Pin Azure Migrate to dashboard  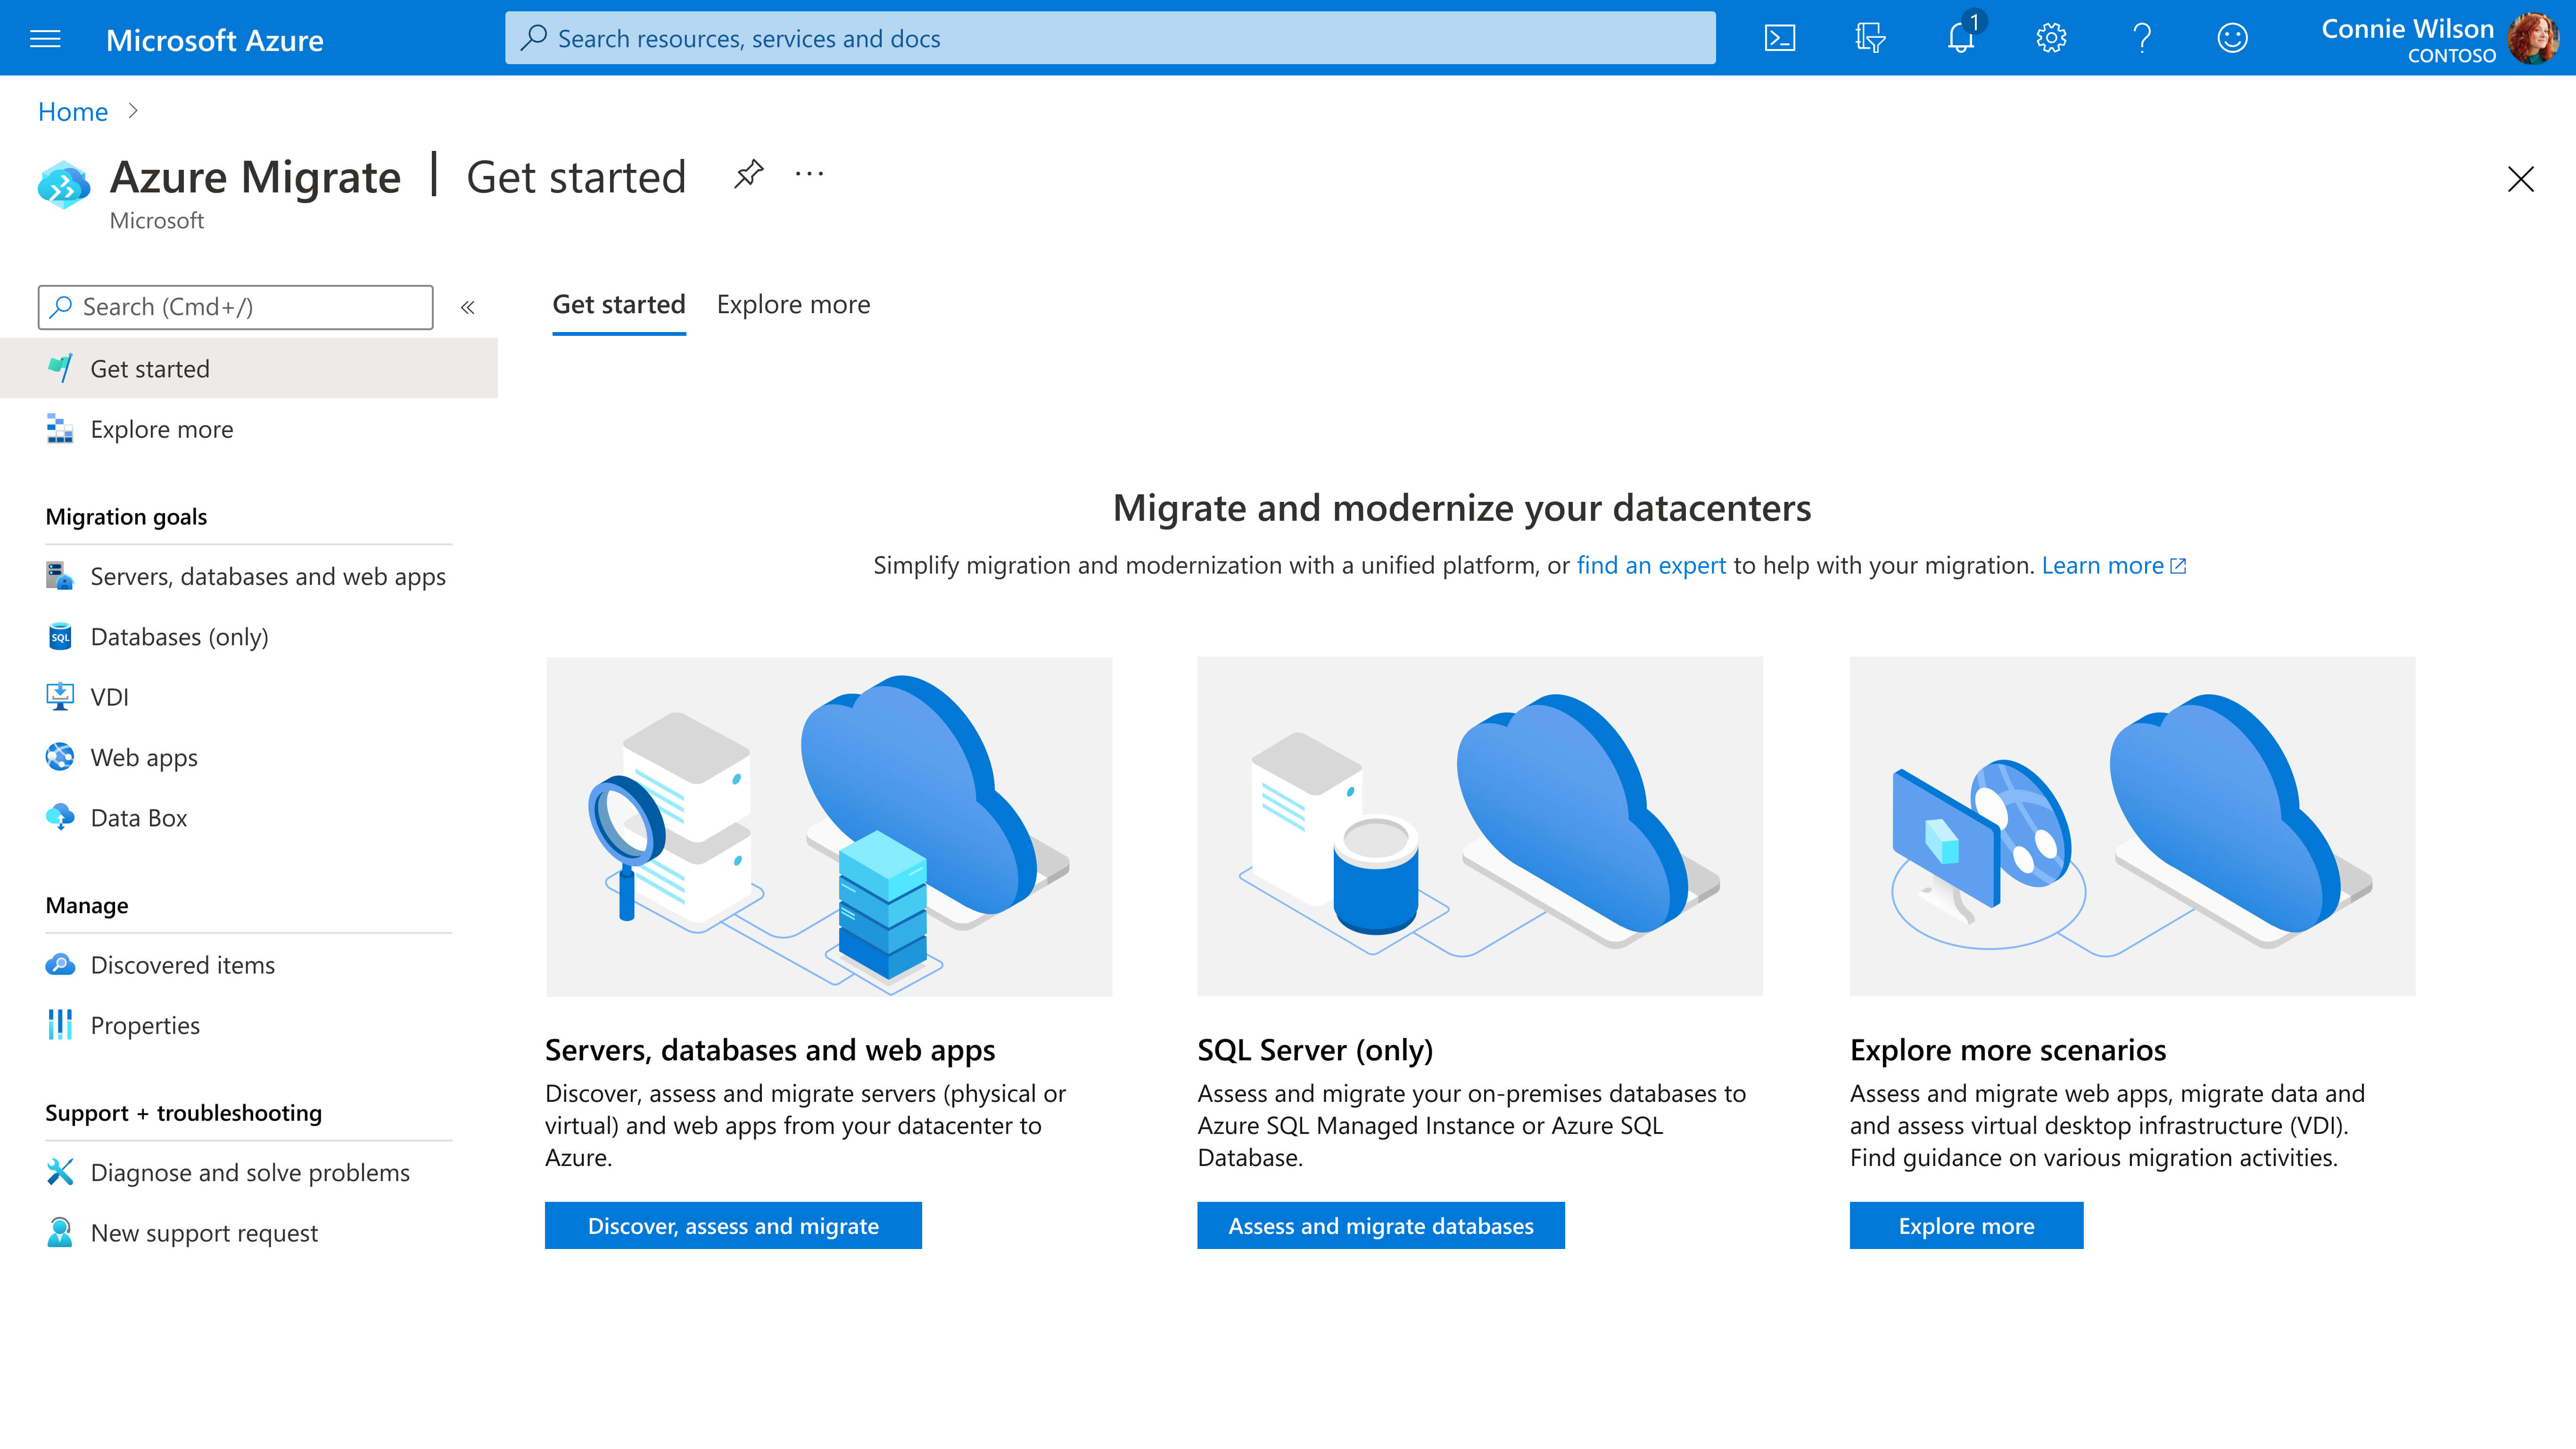[748, 174]
